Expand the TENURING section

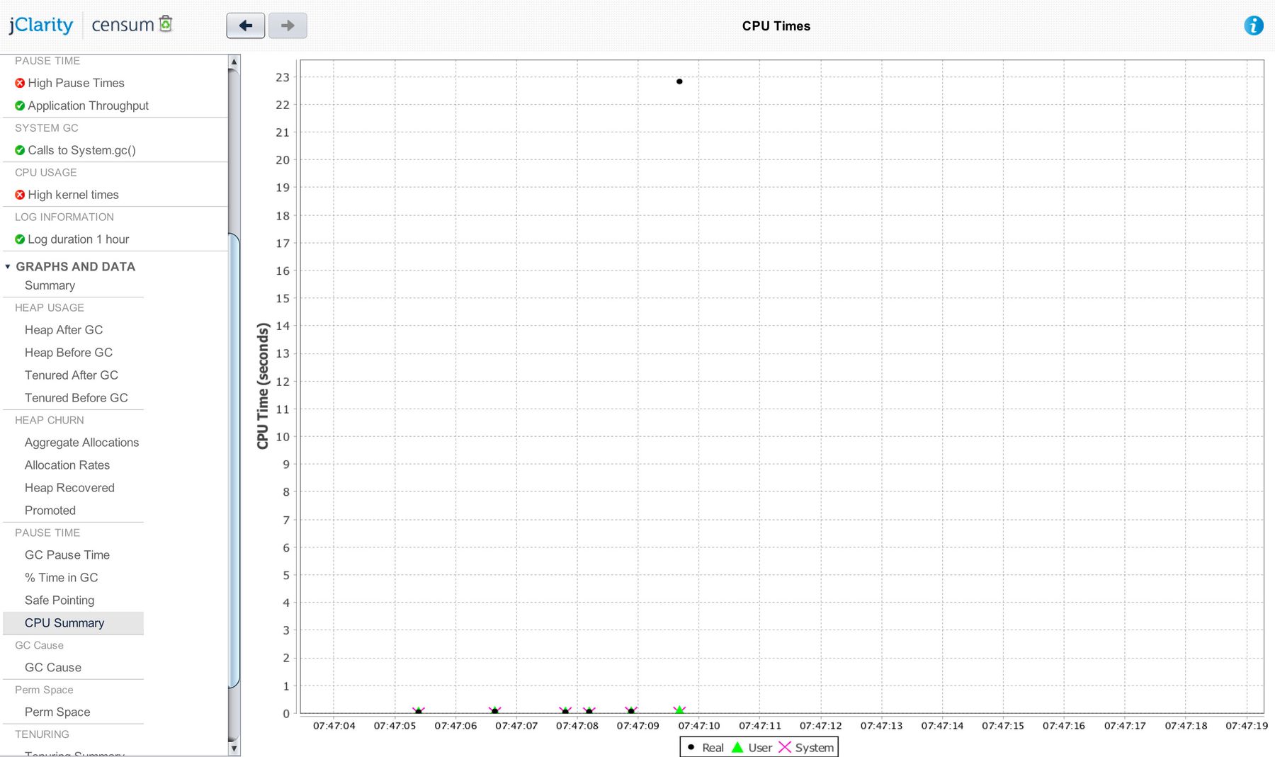[x=41, y=734]
